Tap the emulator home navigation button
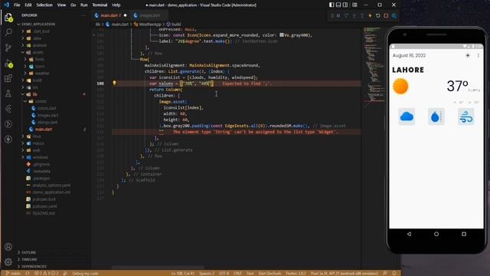Image resolution: width=490 pixels, height=276 pixels. point(436,234)
